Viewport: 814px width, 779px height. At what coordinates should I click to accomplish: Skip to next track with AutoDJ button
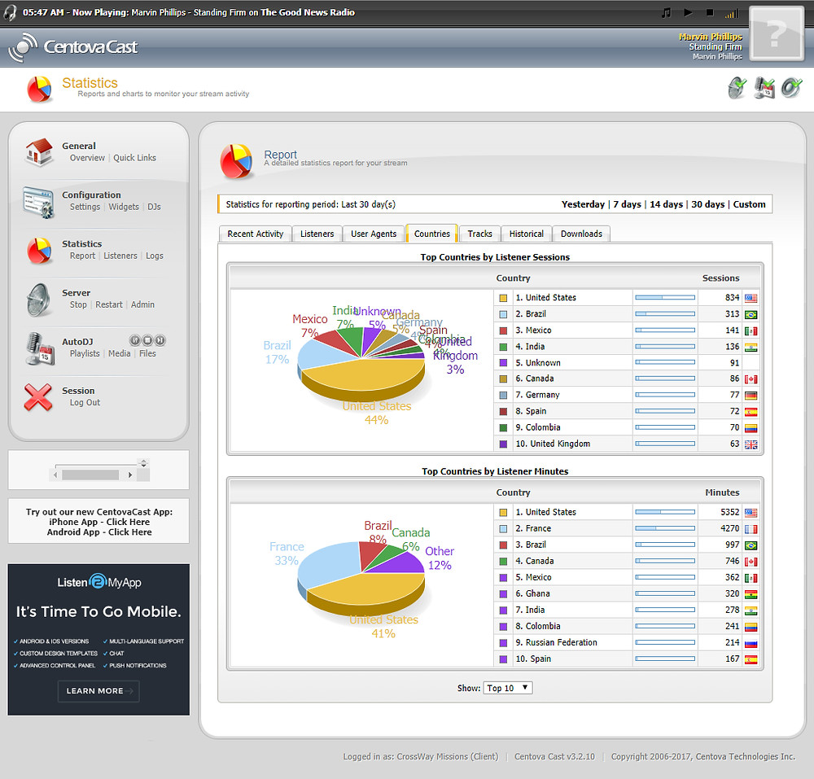[x=160, y=340]
